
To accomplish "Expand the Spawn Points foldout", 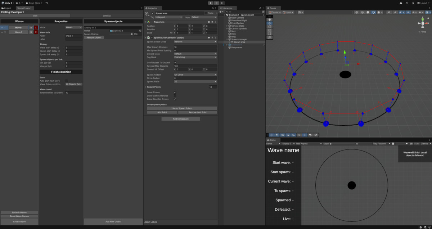I will (145, 87).
